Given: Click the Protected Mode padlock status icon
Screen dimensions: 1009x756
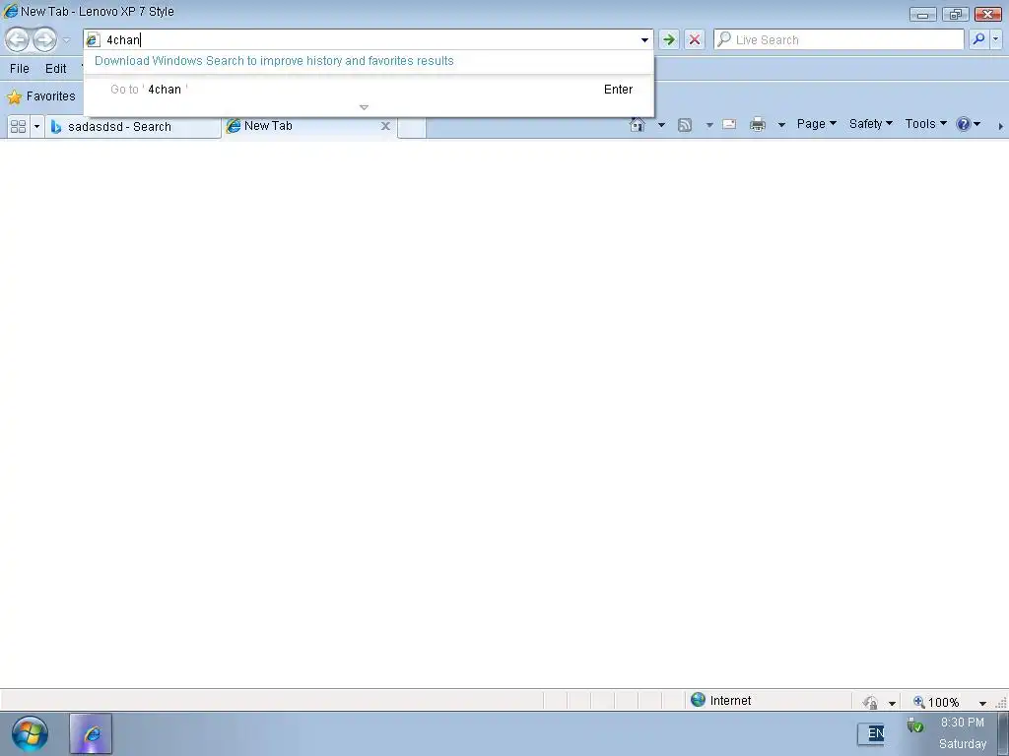Looking at the screenshot, I should click(870, 702).
